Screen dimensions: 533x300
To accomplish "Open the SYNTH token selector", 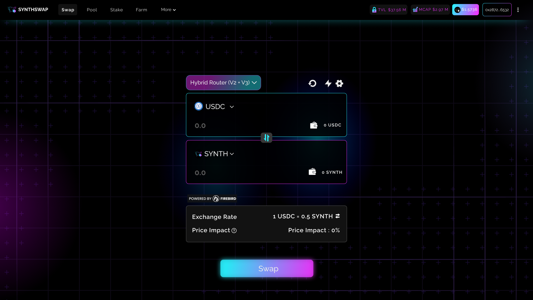I will pyautogui.click(x=215, y=154).
